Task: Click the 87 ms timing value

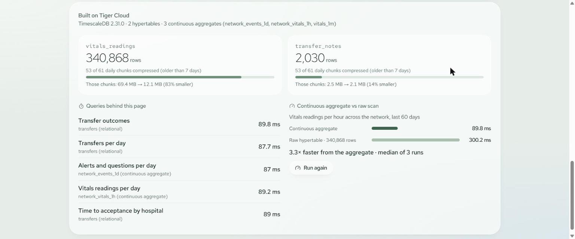Action: [x=272, y=169]
